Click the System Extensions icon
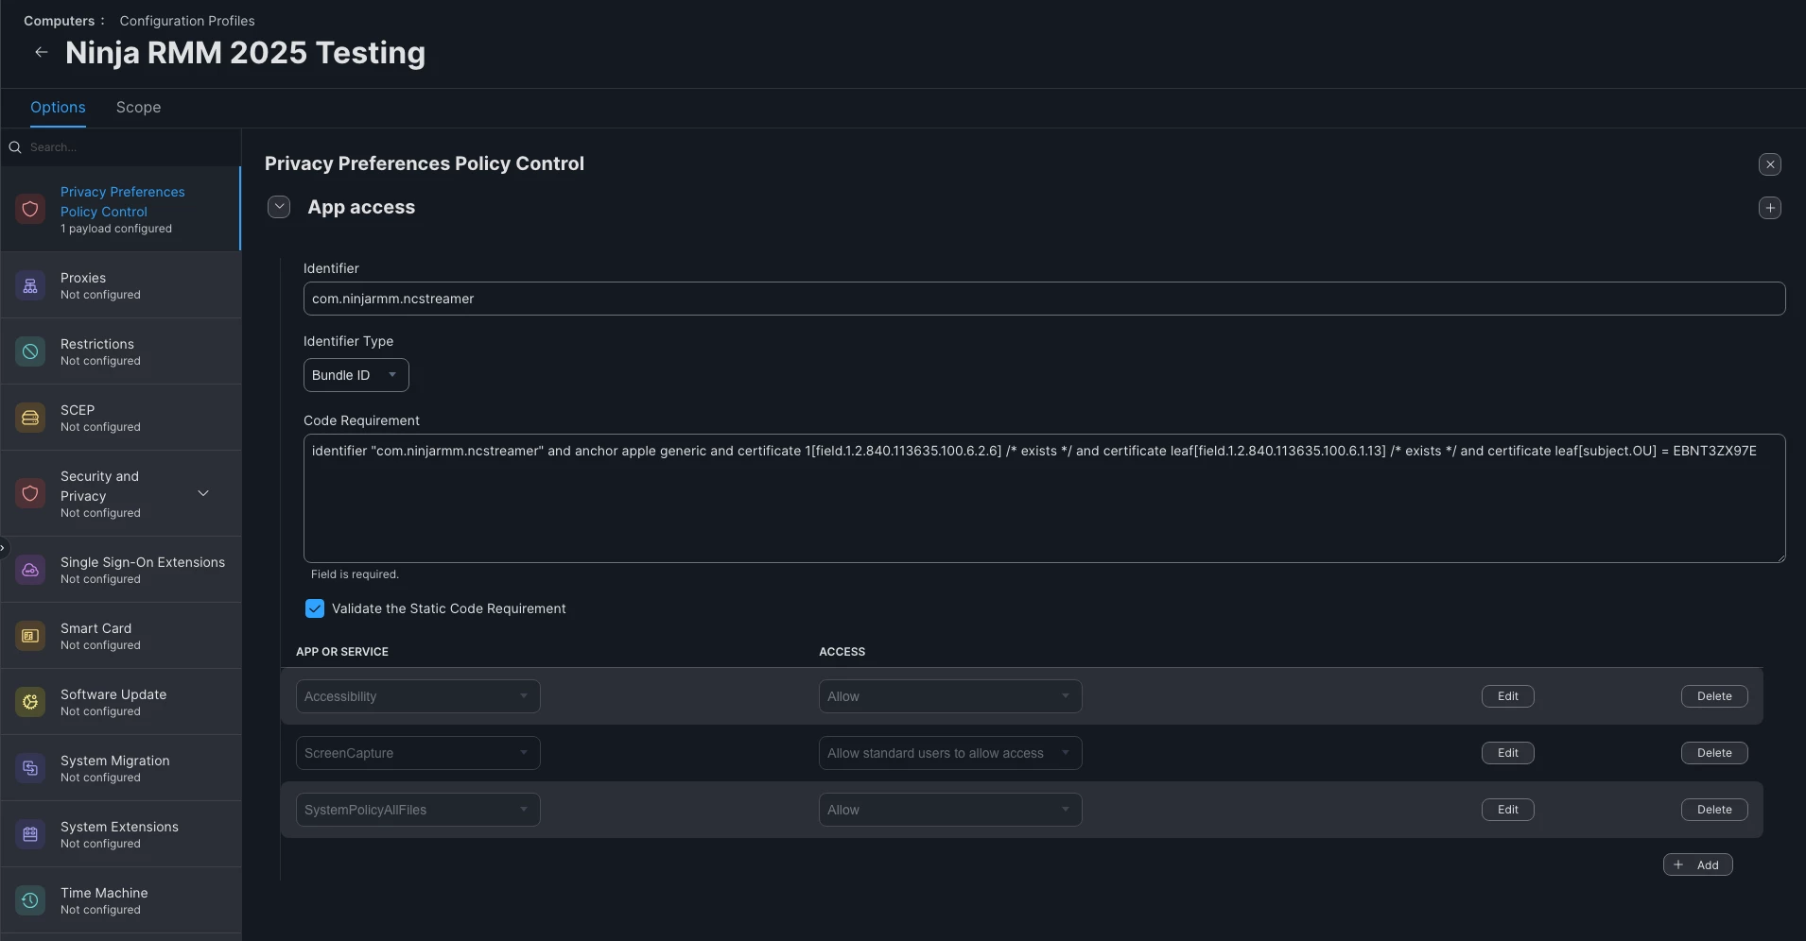Screen dimensions: 1806x941 30,834
